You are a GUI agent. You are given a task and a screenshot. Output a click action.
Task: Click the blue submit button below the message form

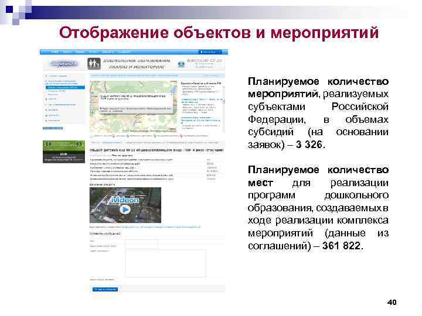tap(105, 289)
